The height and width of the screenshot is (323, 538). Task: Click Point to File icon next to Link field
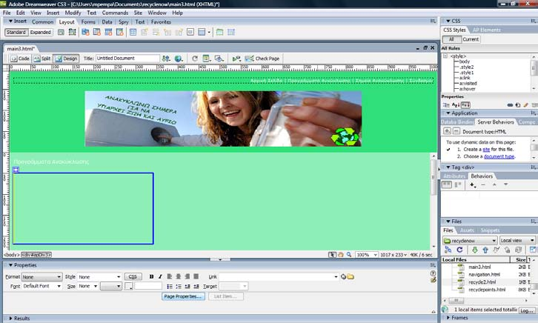click(343, 277)
